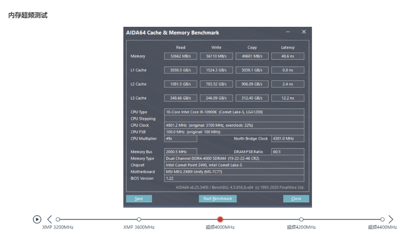Minimize the AIDA64 benchmark window

[288, 32]
